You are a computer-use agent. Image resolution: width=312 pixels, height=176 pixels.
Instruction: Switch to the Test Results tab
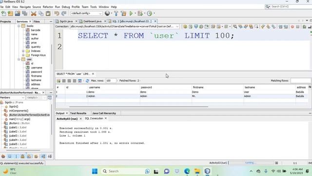click(x=78, y=113)
